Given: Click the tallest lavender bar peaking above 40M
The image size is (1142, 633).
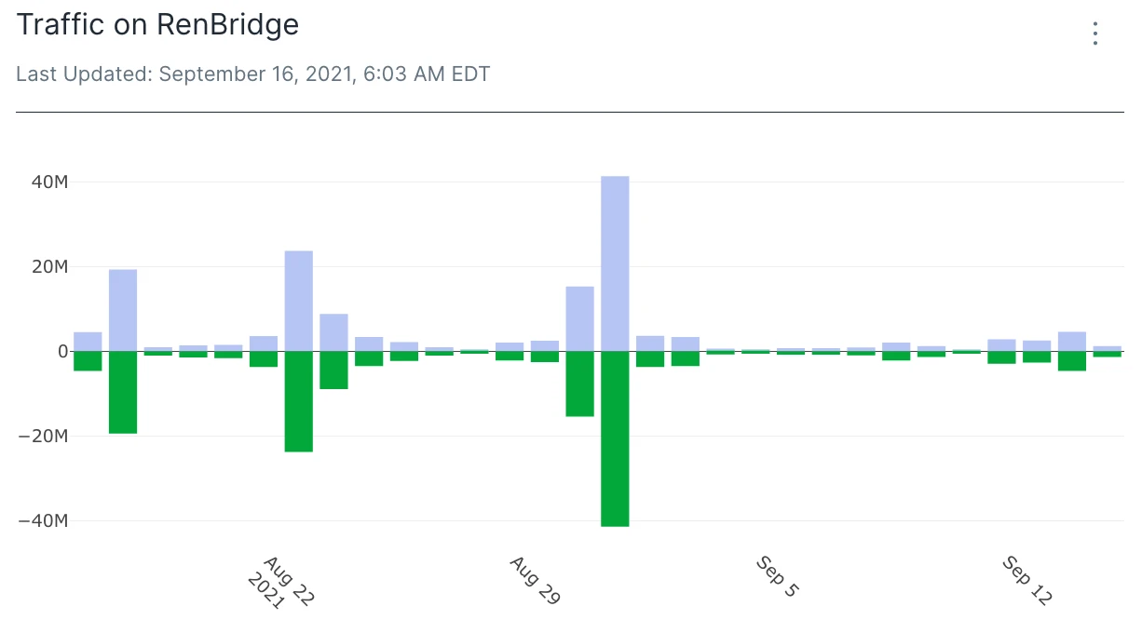Looking at the screenshot, I should pos(615,263).
